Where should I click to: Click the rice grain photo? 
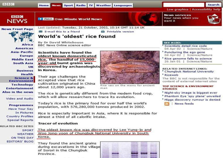tap(130, 67)
